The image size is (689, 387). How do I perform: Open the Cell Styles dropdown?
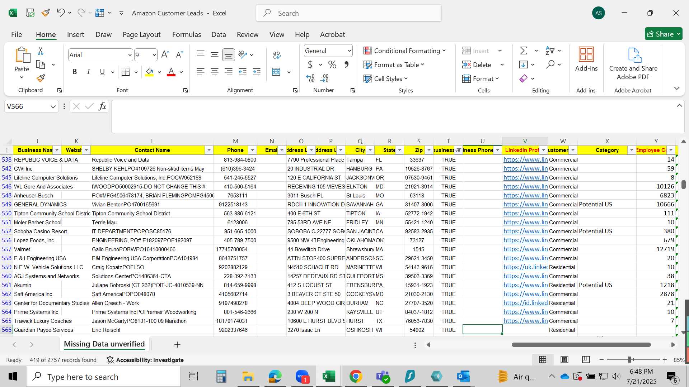point(385,78)
